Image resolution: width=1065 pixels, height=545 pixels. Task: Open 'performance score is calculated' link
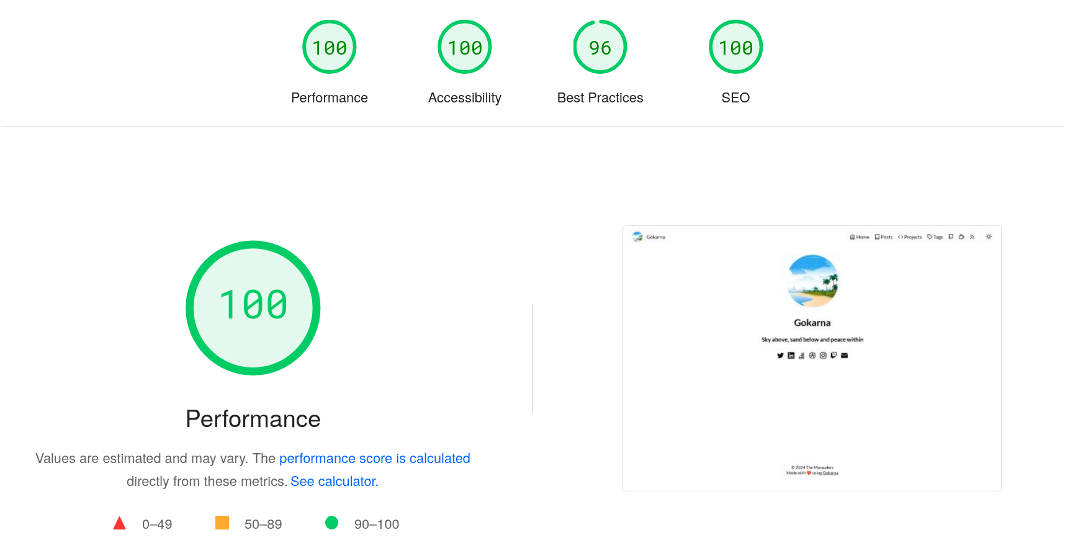(374, 459)
